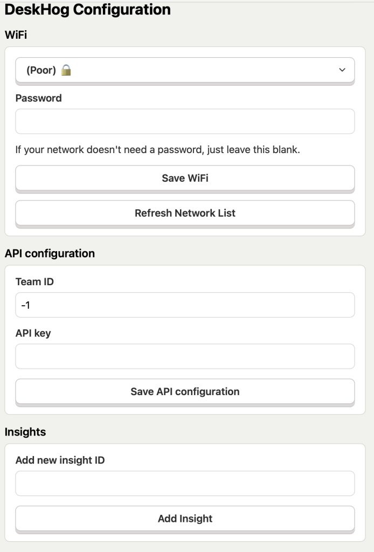Focus the WiFi Password input field
The image size is (374, 552).
[x=185, y=121]
